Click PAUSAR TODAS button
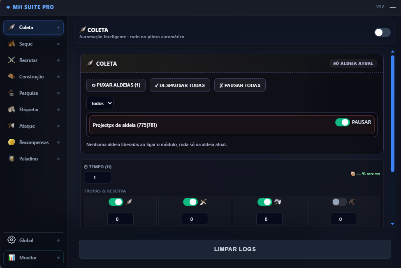The height and width of the screenshot is (268, 401). [240, 85]
